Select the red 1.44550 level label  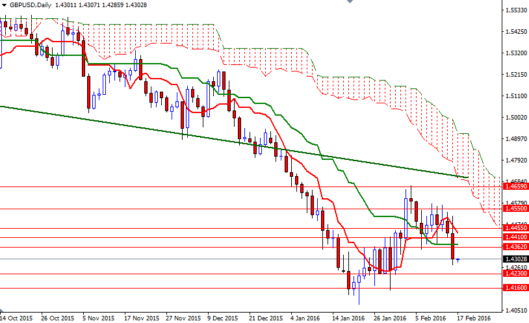click(515, 228)
